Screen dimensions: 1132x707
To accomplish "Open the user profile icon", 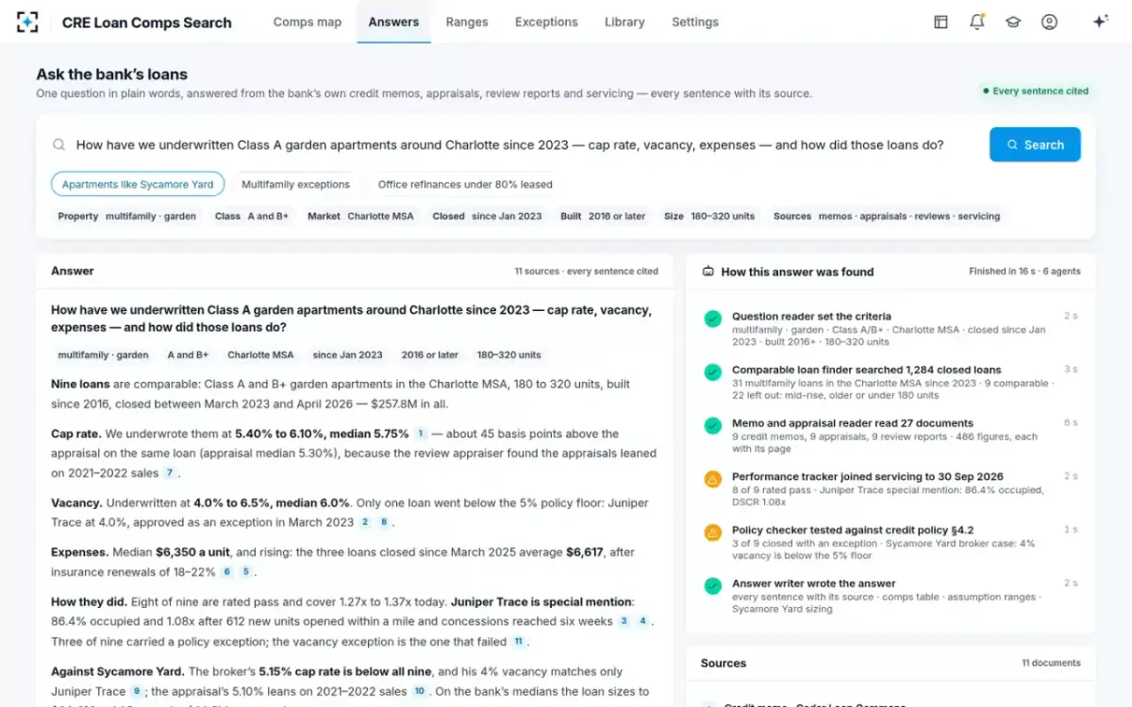I will pos(1049,22).
